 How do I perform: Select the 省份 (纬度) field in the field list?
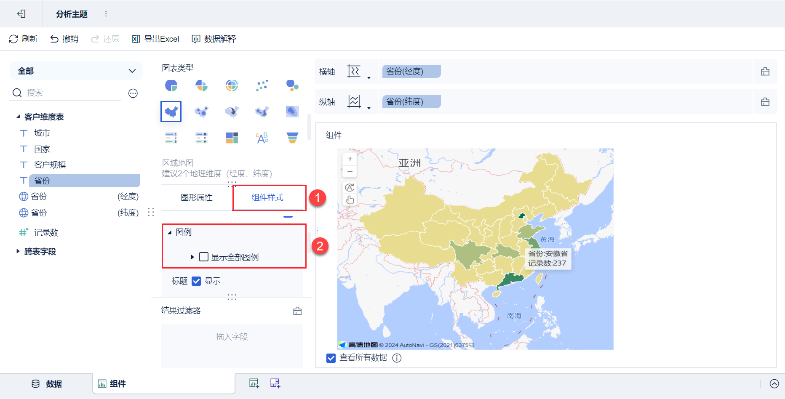pyautogui.click(x=79, y=213)
